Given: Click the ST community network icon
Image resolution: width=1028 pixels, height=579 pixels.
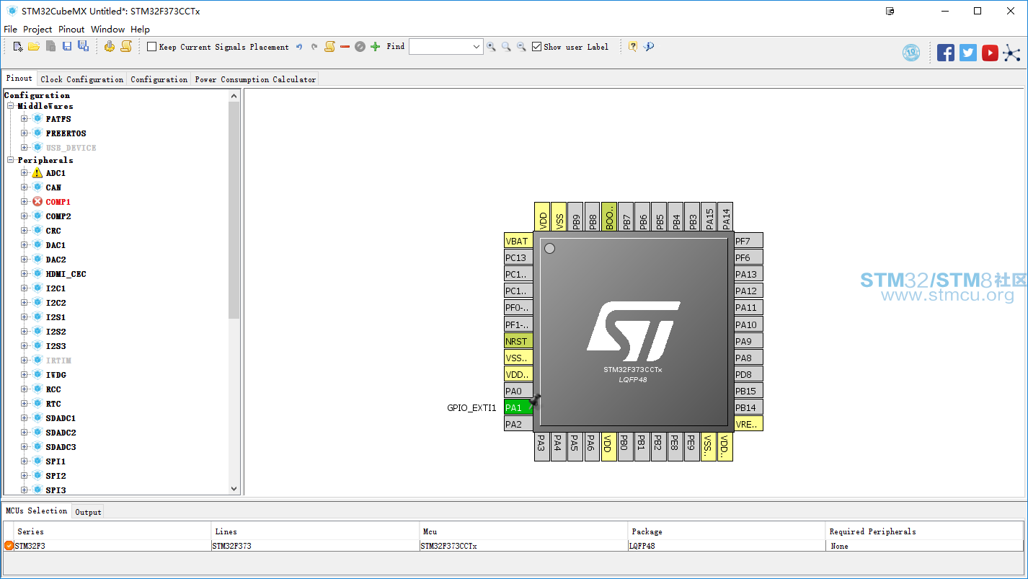Looking at the screenshot, I should click(1012, 53).
